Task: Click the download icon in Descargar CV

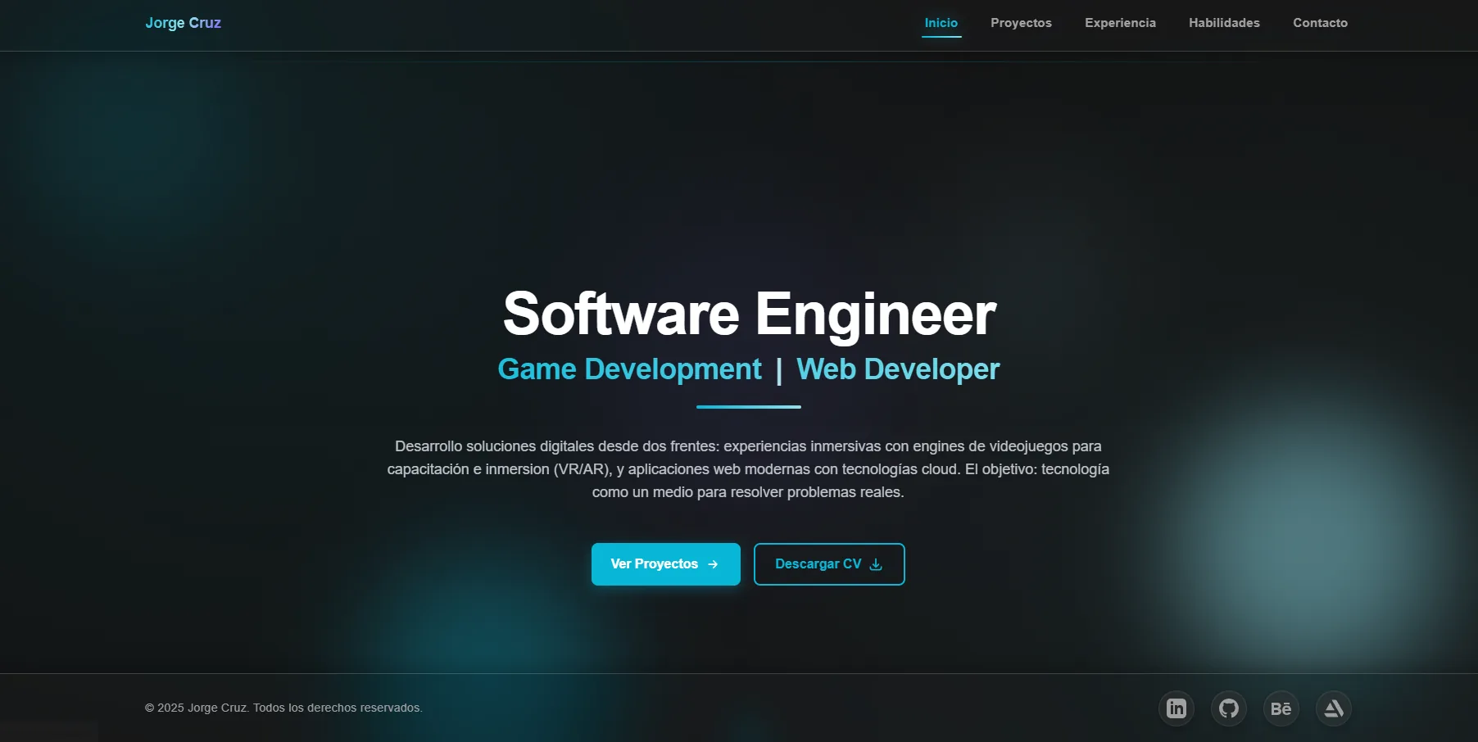Action: [x=876, y=564]
